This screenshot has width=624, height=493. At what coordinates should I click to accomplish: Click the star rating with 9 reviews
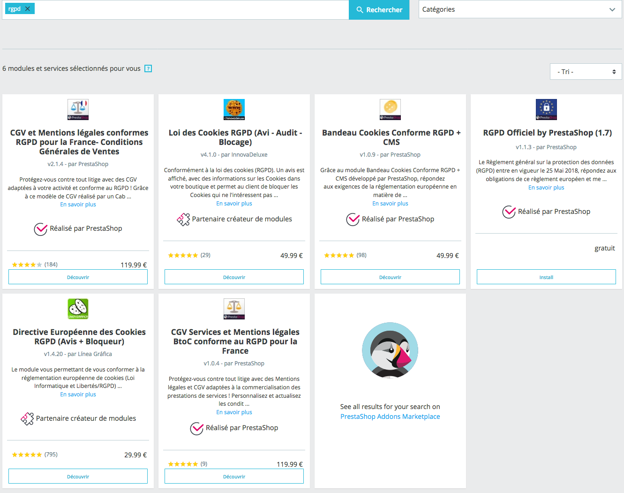(x=183, y=464)
